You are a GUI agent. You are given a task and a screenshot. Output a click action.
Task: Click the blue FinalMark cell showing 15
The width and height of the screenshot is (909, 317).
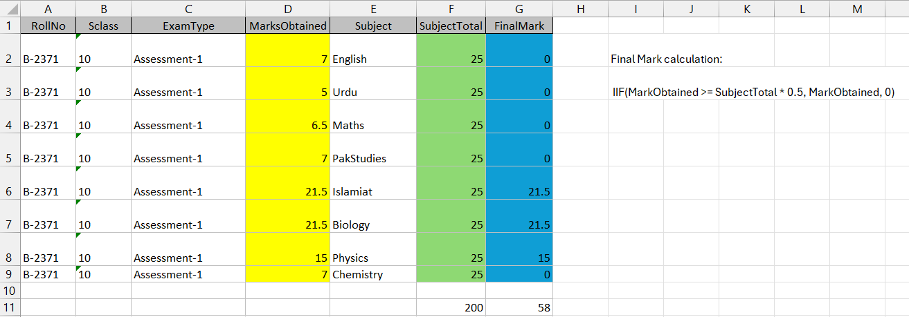pos(519,258)
